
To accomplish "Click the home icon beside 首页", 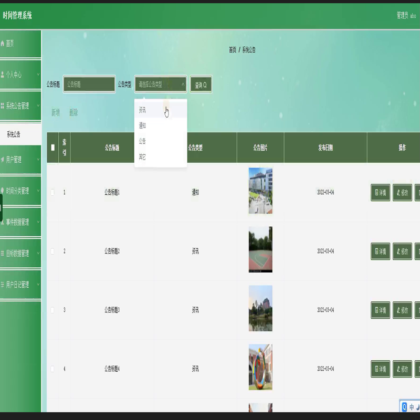I will pyautogui.click(x=3, y=44).
